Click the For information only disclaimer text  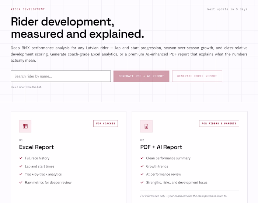(x=184, y=196)
